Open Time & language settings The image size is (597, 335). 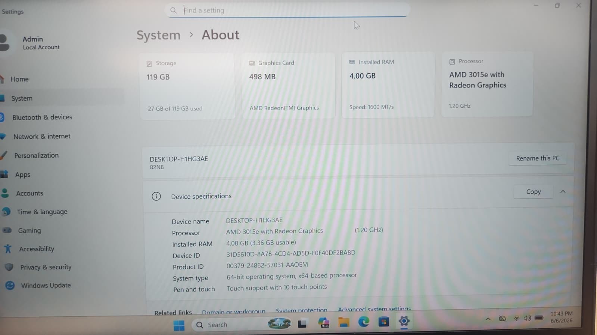[x=42, y=212]
